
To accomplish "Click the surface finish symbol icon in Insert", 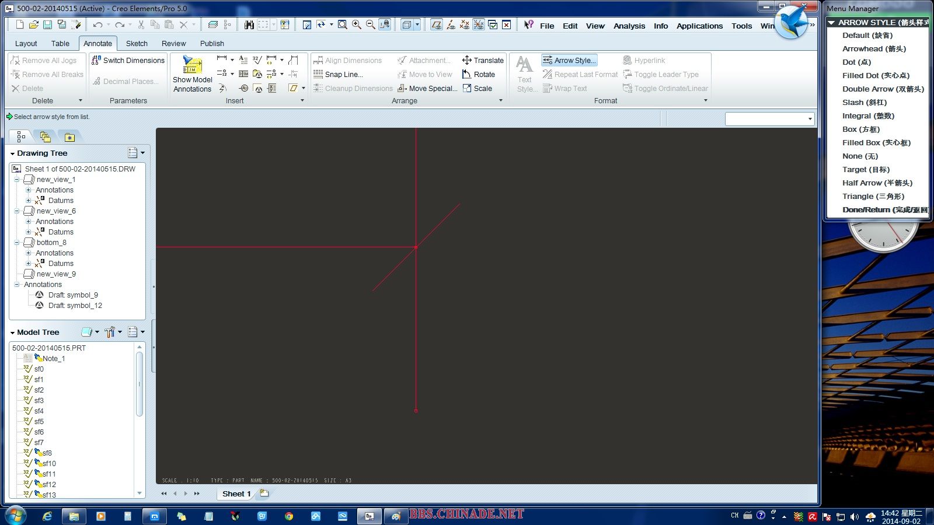I will [x=257, y=60].
